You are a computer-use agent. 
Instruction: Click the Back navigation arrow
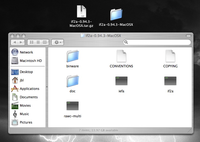click(15, 42)
